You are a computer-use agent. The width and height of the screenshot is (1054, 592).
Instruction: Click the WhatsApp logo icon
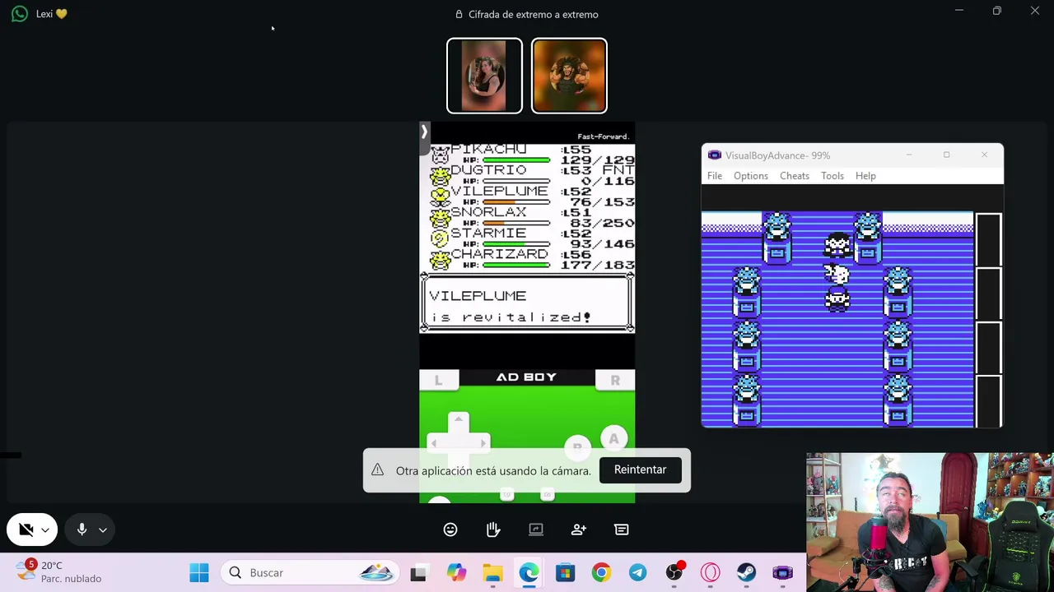pyautogui.click(x=20, y=14)
